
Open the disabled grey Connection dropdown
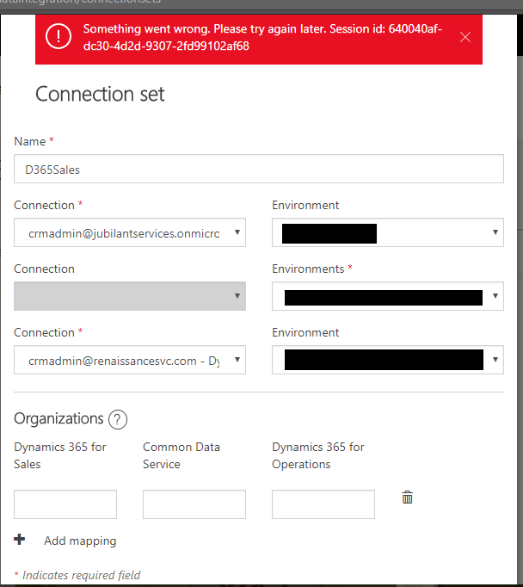coord(130,296)
